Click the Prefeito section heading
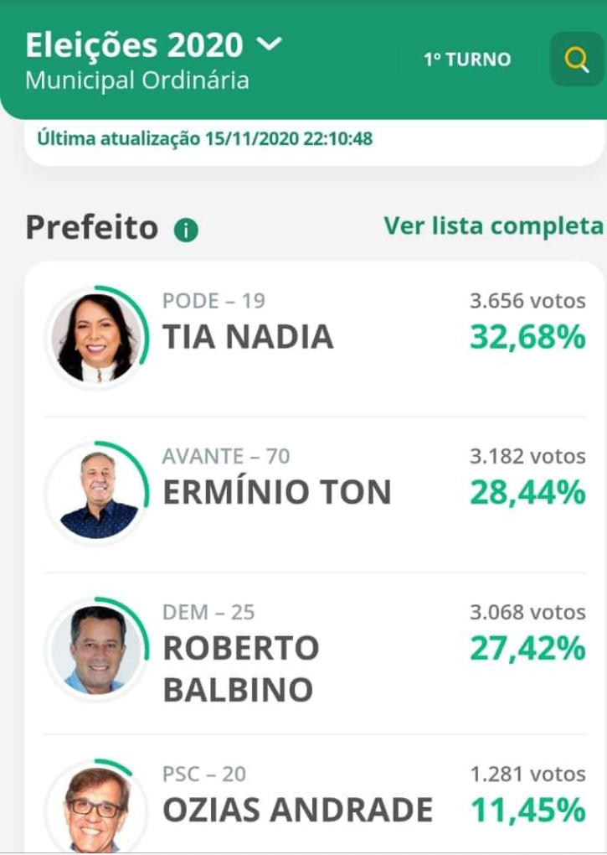This screenshot has height=855, width=607. coord(92,227)
